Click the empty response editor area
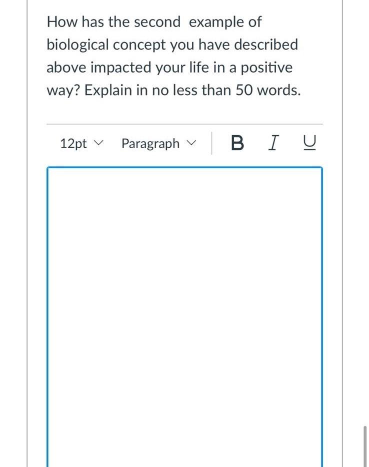Viewport: 369px width, 467px height. pos(184,300)
